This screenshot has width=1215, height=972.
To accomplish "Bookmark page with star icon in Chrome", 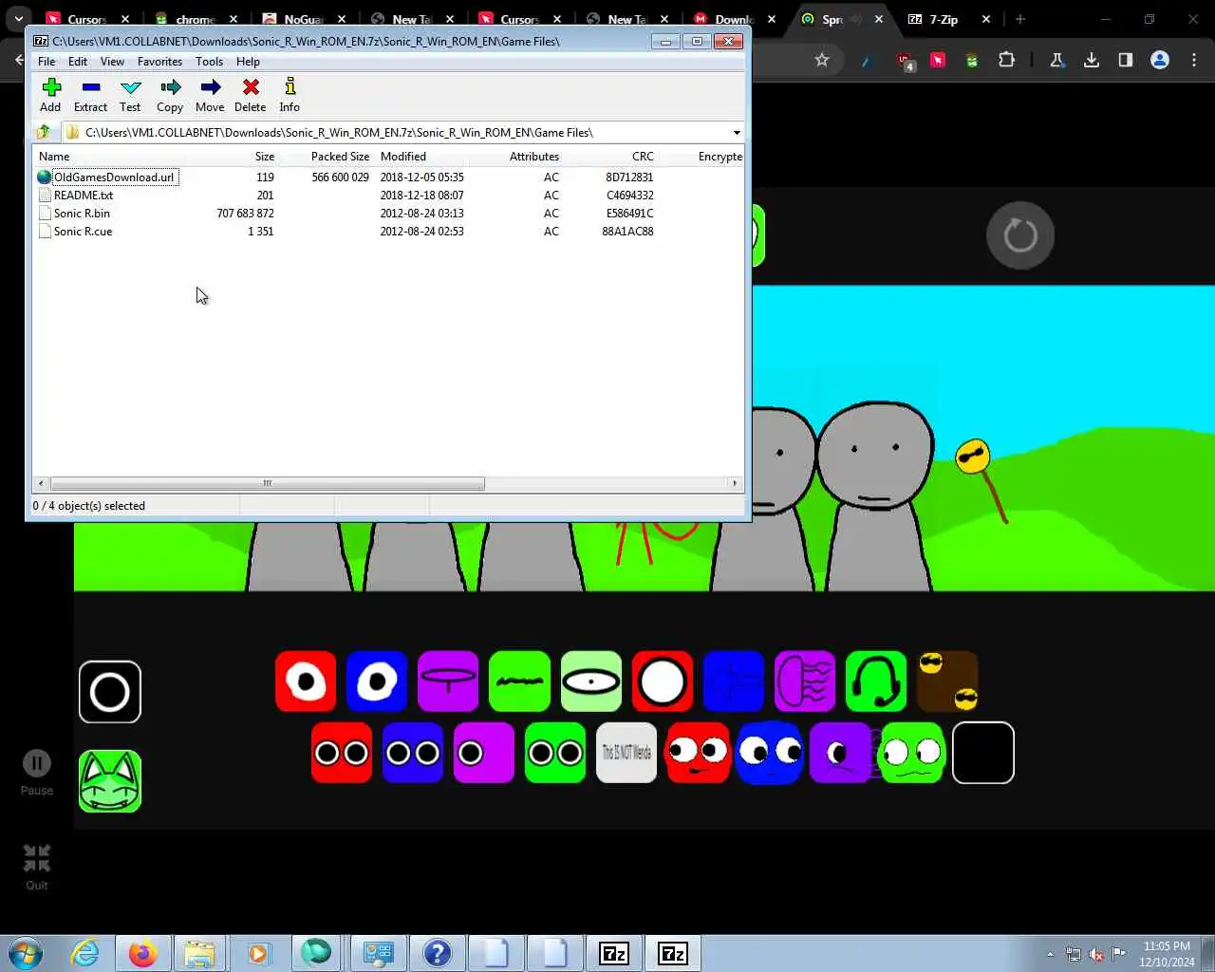I will click(822, 60).
